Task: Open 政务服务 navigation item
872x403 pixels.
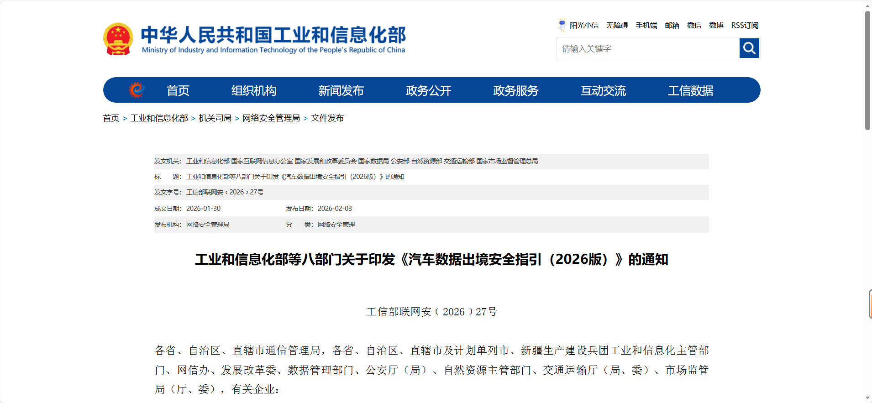Action: coord(516,90)
